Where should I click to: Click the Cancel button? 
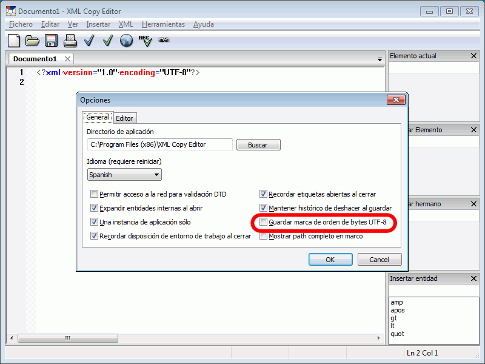(x=380, y=260)
